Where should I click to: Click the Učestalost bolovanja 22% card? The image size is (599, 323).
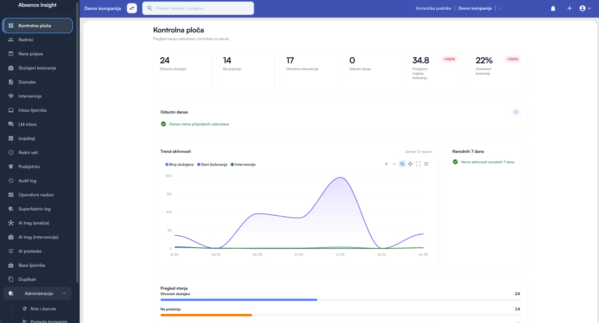pyautogui.click(x=498, y=71)
